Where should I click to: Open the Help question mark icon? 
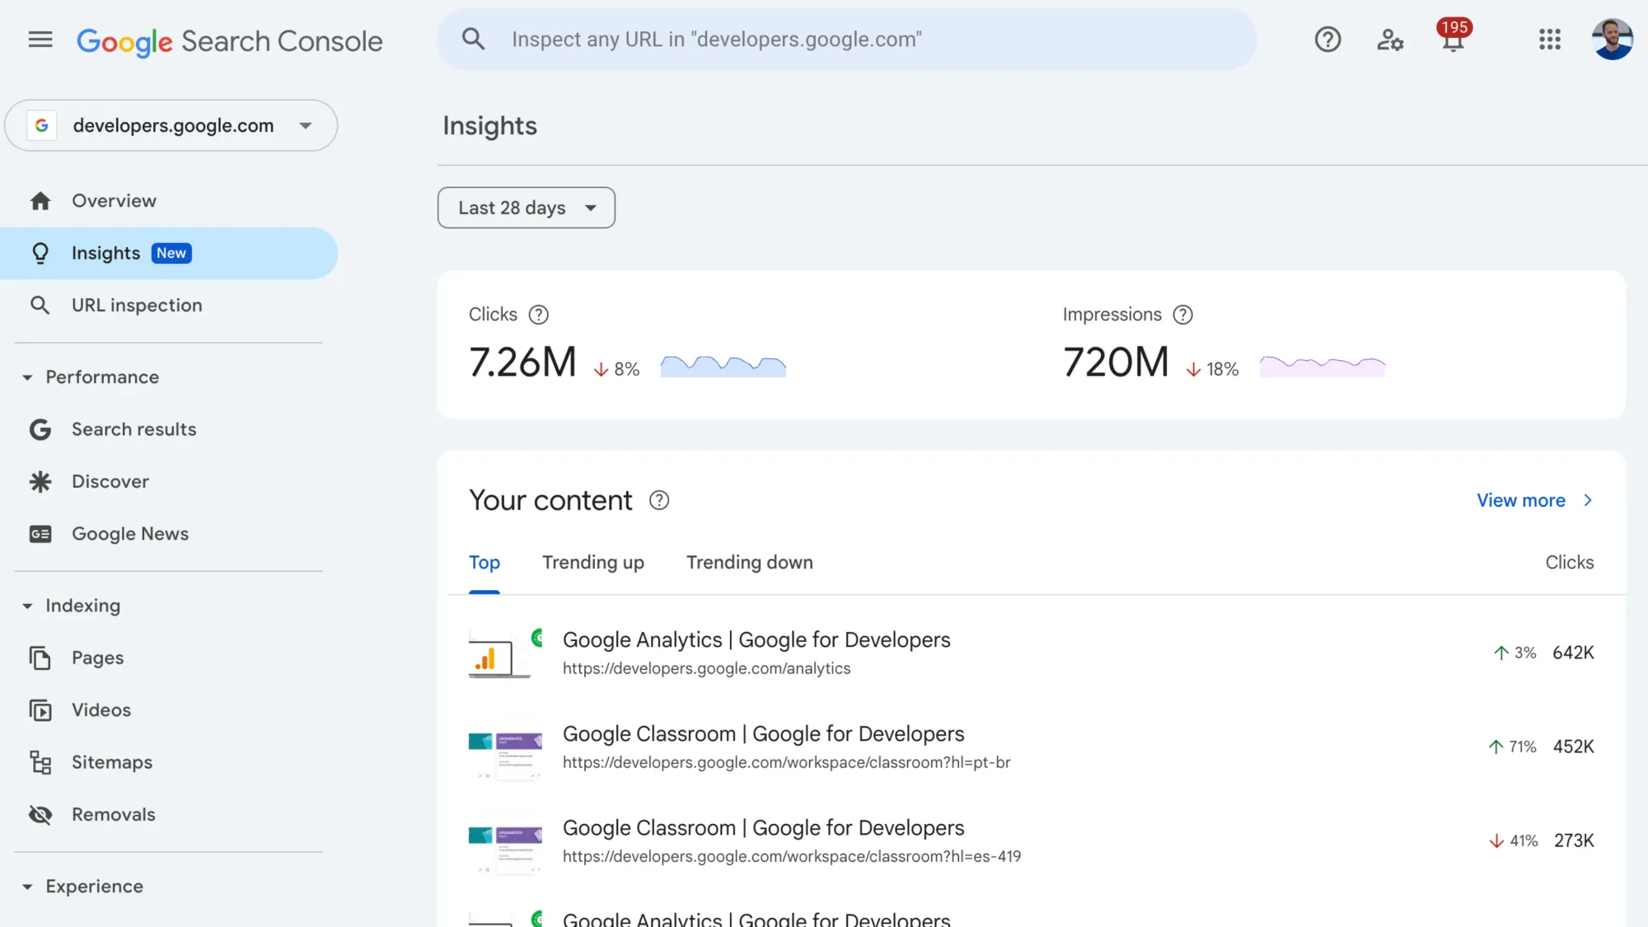[x=1327, y=39]
